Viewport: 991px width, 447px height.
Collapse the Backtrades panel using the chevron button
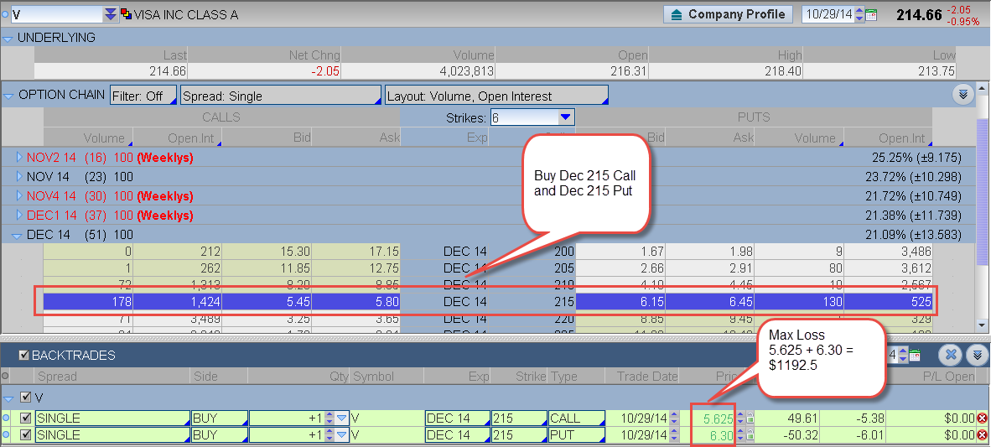click(977, 355)
